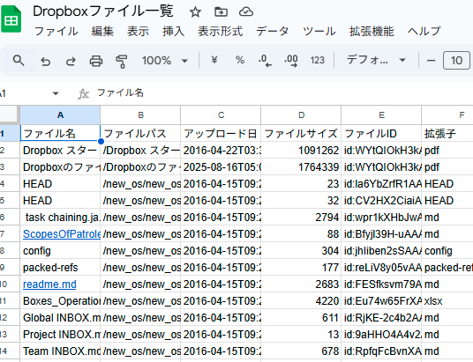473x362 pixels.
Task: Select column C header
Action: coord(221,115)
